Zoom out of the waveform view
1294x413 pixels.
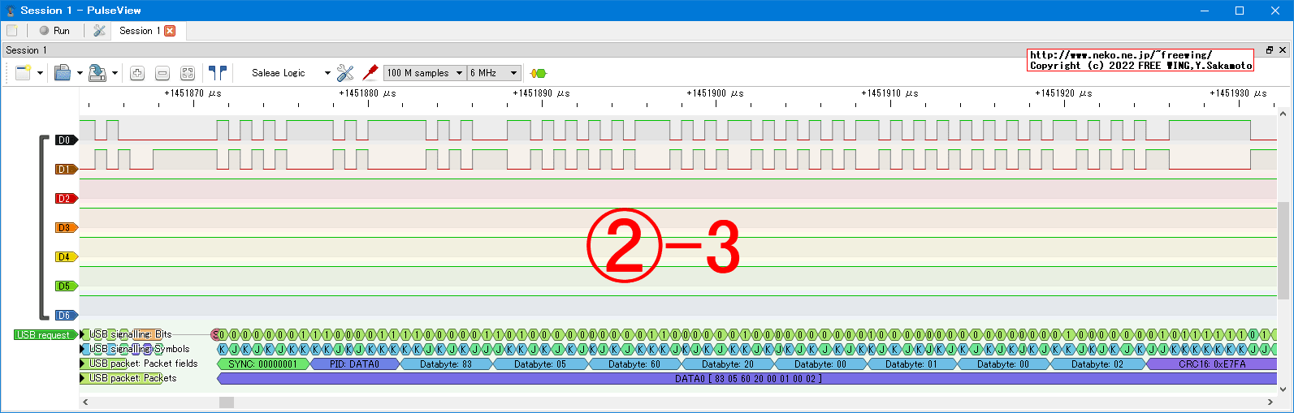click(162, 73)
